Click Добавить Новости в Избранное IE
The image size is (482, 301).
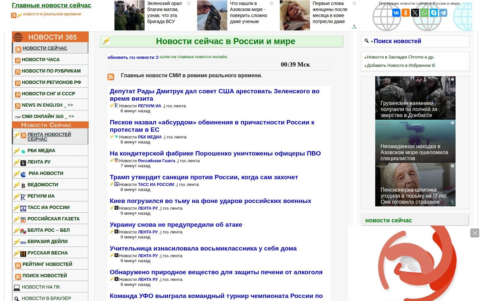401,66
